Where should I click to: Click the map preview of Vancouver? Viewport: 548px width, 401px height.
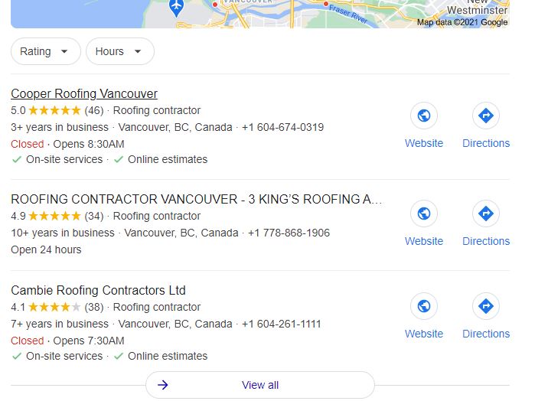306,14
